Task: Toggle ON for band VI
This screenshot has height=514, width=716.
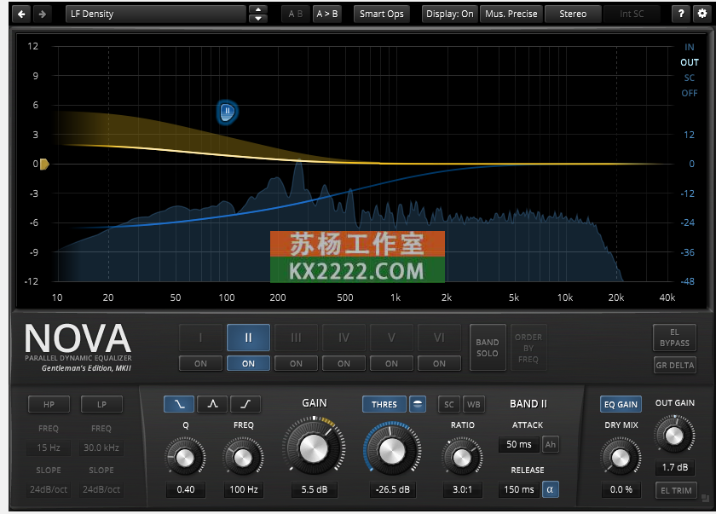Action: click(x=439, y=363)
